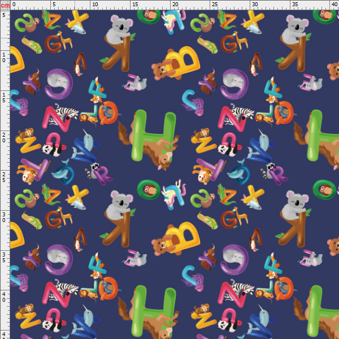
Task: Click the '0' mark on horizontal ruler
Action: point(14,5)
